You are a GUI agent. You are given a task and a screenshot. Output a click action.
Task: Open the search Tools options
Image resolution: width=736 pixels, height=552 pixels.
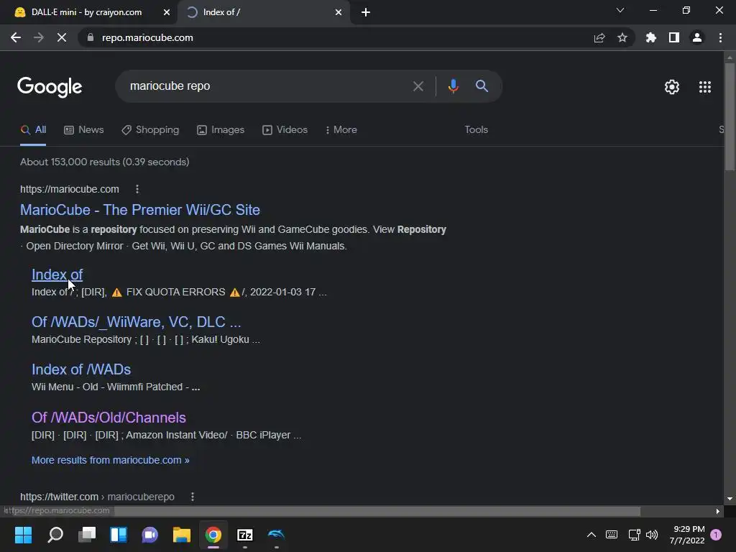(476, 130)
